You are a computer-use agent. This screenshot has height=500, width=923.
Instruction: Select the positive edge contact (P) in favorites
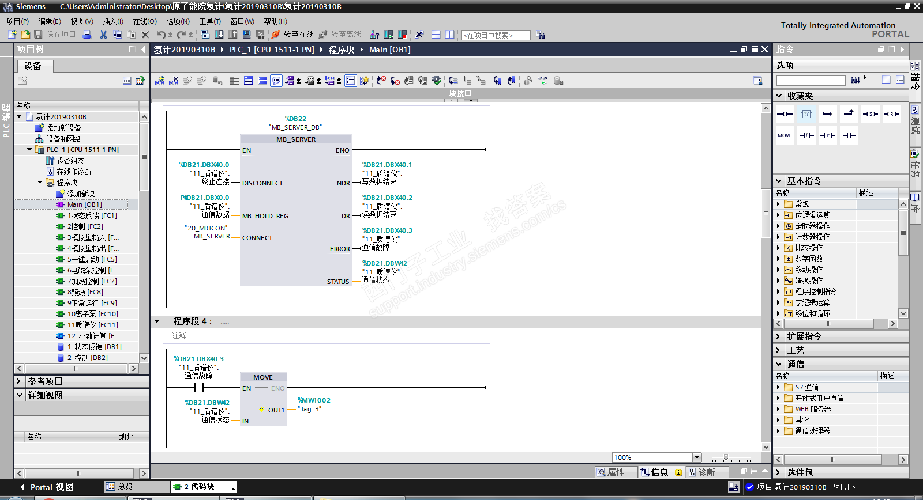click(x=827, y=135)
